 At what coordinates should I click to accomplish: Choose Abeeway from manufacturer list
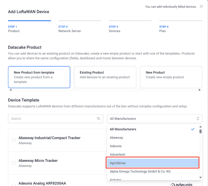(x=153, y=137)
